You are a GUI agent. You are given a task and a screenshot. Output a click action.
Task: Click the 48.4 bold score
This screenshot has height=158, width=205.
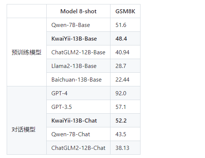(x=121, y=39)
